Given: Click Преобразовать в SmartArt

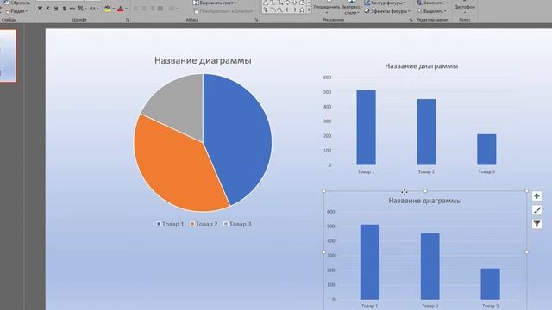Looking at the screenshot, I should 224,11.
